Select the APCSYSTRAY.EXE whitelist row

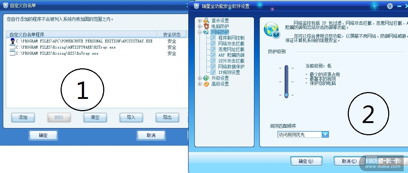coord(97,41)
